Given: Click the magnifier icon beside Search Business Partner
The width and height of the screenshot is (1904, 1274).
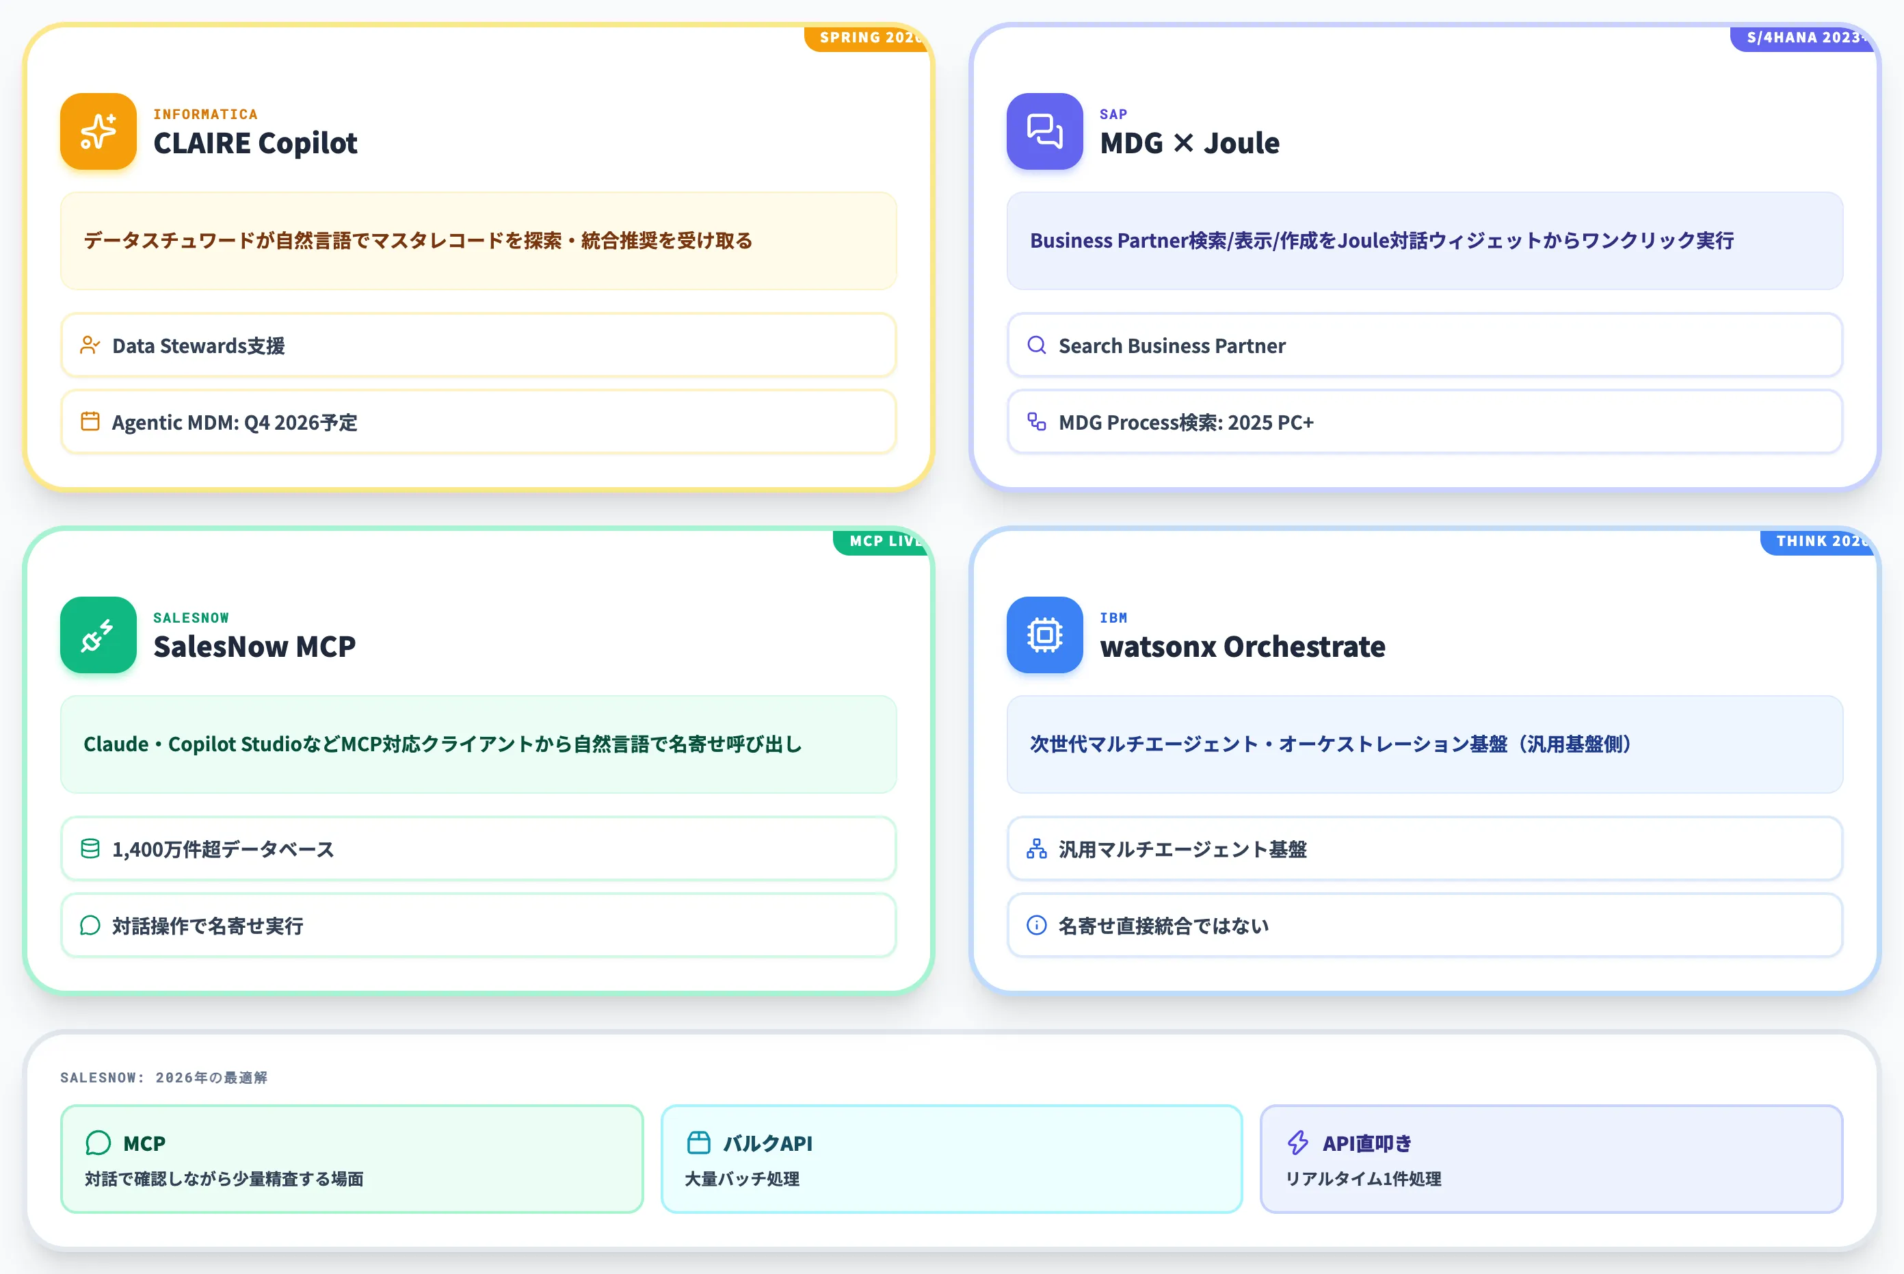Looking at the screenshot, I should click(x=1036, y=346).
